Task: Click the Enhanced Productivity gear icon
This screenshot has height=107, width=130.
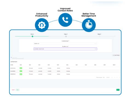Action: (42, 25)
